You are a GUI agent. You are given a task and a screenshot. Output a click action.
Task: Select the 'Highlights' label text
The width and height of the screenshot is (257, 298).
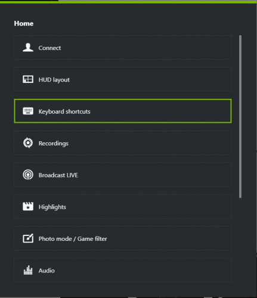point(52,207)
